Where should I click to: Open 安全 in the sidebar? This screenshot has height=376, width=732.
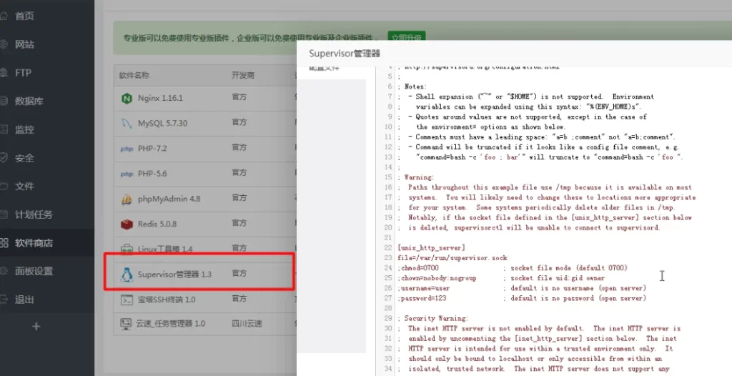[24, 158]
